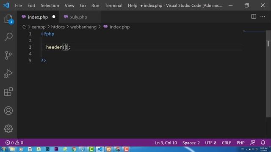Click the Visual Studio Code logo in the title bar
This screenshot has width=271, height=152.
[x=6, y=5]
